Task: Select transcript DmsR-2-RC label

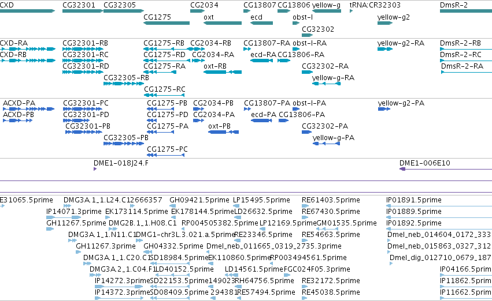Action: [460, 54]
